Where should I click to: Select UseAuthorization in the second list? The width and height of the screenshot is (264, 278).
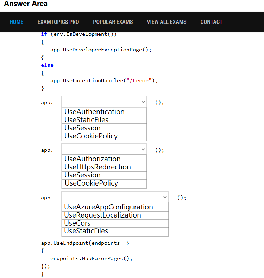104,159
